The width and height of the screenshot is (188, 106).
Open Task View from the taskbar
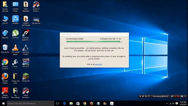[58, 103]
